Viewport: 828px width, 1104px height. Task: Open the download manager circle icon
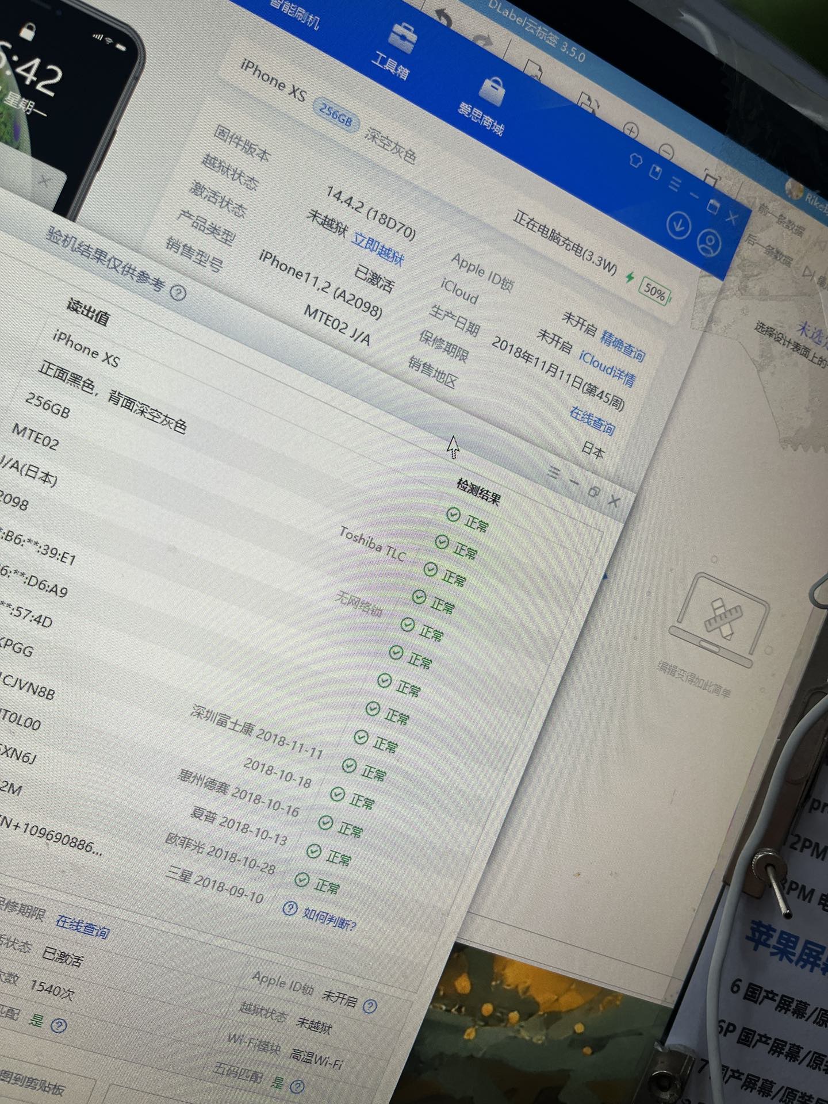(678, 224)
